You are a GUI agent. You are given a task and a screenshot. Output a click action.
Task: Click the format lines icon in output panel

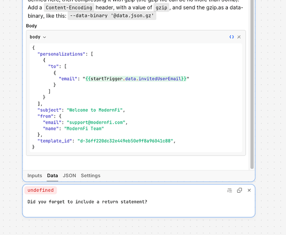tap(230, 190)
